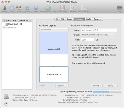Click the Resize Image toolbar icon
124x108 pixels.
pyautogui.click(x=83, y=8)
